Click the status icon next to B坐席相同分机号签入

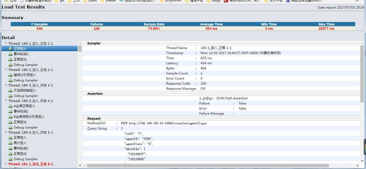point(10,117)
